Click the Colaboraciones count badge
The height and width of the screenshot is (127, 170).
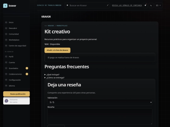click(27, 74)
